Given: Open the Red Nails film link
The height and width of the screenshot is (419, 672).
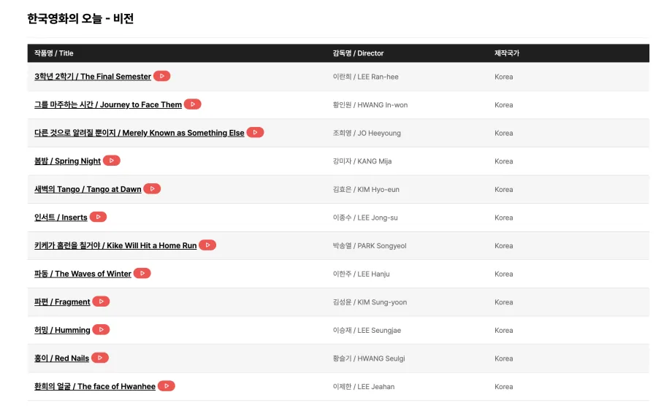Looking at the screenshot, I should click(x=61, y=358).
